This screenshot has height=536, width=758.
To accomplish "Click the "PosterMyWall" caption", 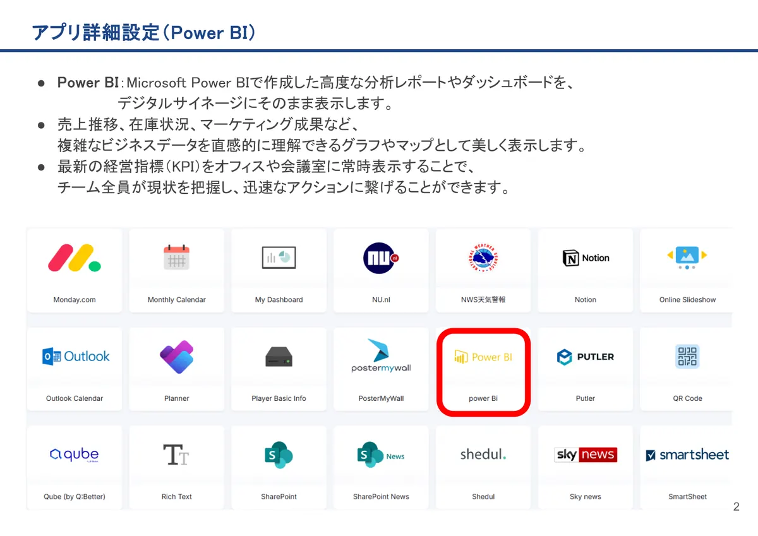I will pyautogui.click(x=381, y=398).
